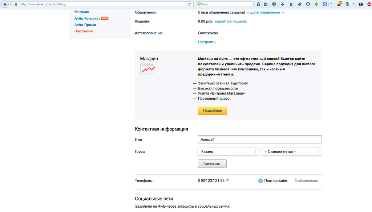Open Avito Контекст in sidebar

(87, 18)
